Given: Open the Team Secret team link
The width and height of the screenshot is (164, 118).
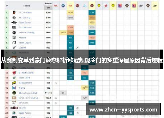Looking at the screenshot, I should tap(25, 22).
